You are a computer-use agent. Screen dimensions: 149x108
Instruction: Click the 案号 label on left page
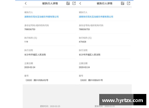tap(27, 76)
